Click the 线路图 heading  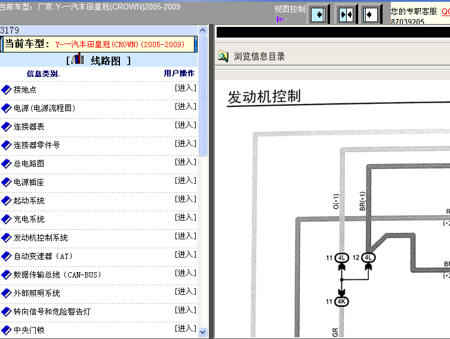tap(106, 61)
